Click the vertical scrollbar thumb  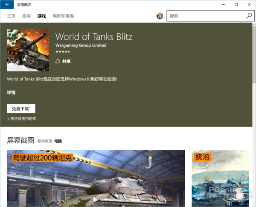[254, 55]
